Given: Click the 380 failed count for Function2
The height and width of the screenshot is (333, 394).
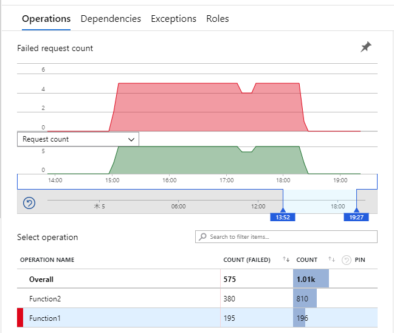Looking at the screenshot, I should click(x=229, y=298).
